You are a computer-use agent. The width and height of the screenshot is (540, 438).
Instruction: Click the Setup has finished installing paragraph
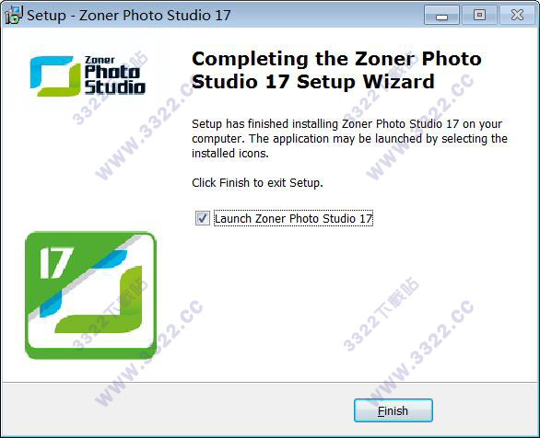pos(349,138)
